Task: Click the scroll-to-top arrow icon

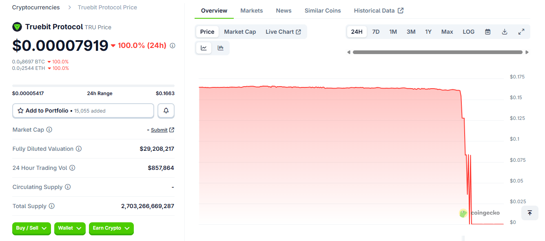Action: coord(529,213)
